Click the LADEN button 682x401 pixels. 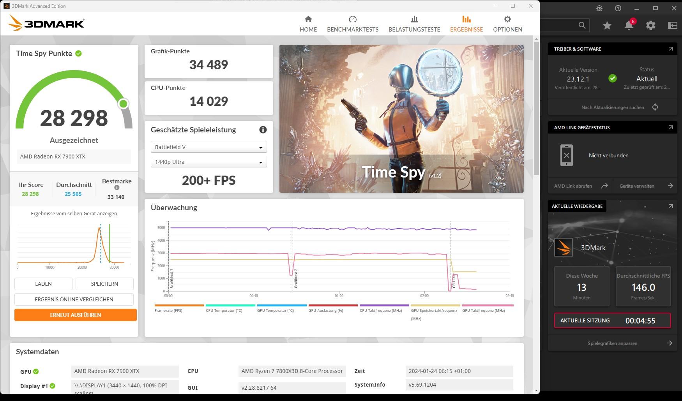point(43,284)
